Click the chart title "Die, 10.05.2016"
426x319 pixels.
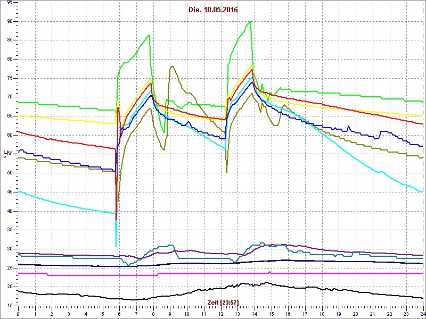pos(212,10)
